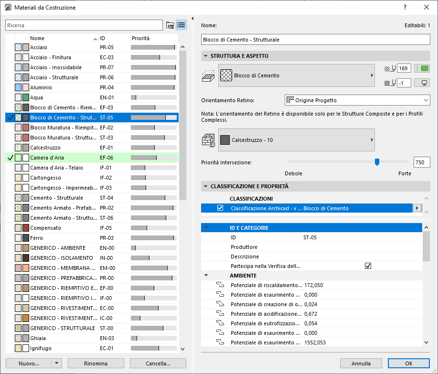
Task: Click link icon beside value 1552,053
Action: coord(220,342)
